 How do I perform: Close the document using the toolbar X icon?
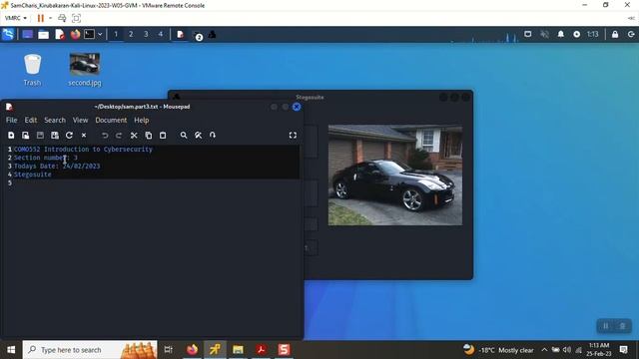coord(84,136)
